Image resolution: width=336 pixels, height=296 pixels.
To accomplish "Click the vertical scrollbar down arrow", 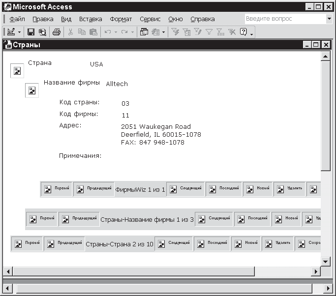I will pos(325,261).
